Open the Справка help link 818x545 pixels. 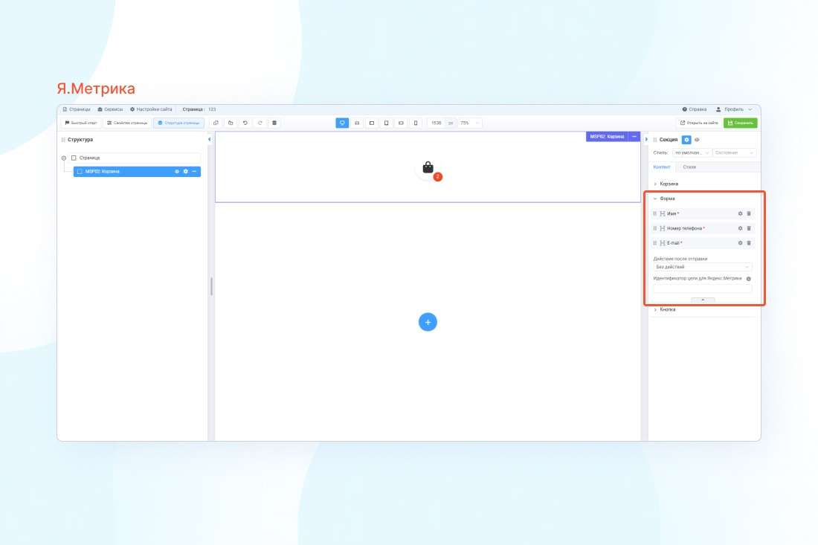coord(695,109)
